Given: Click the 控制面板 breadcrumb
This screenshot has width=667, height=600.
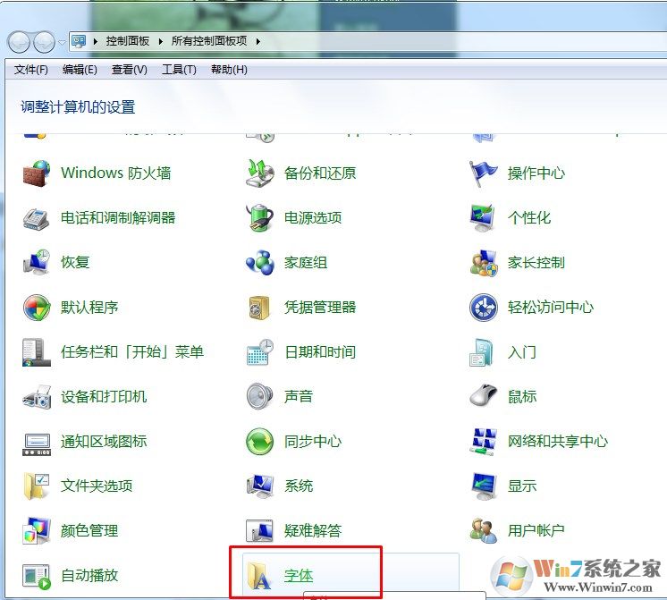Looking at the screenshot, I should click(128, 41).
